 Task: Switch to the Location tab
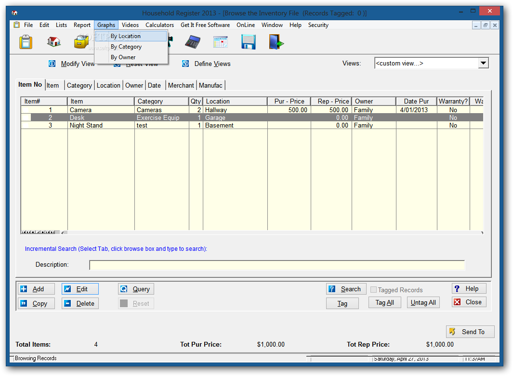(x=108, y=85)
